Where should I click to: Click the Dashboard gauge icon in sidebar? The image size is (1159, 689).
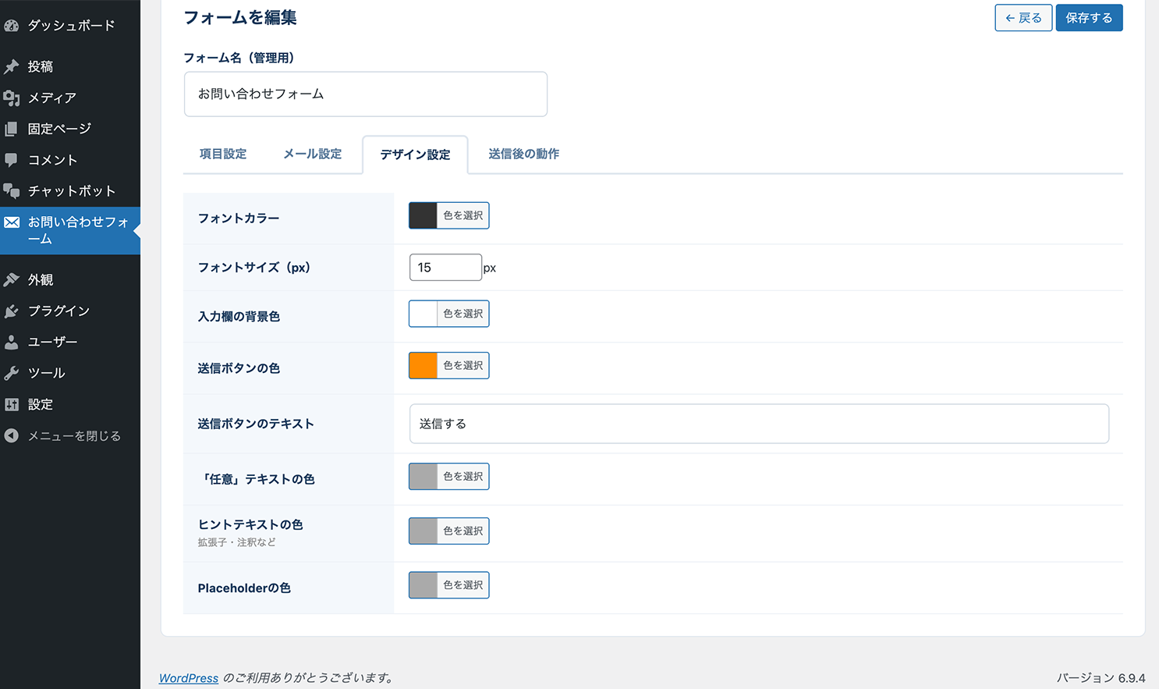pyautogui.click(x=12, y=26)
